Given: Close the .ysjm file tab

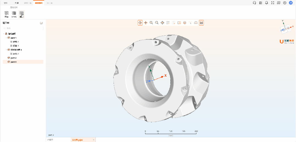Looking at the screenshot, I should 94,140.
